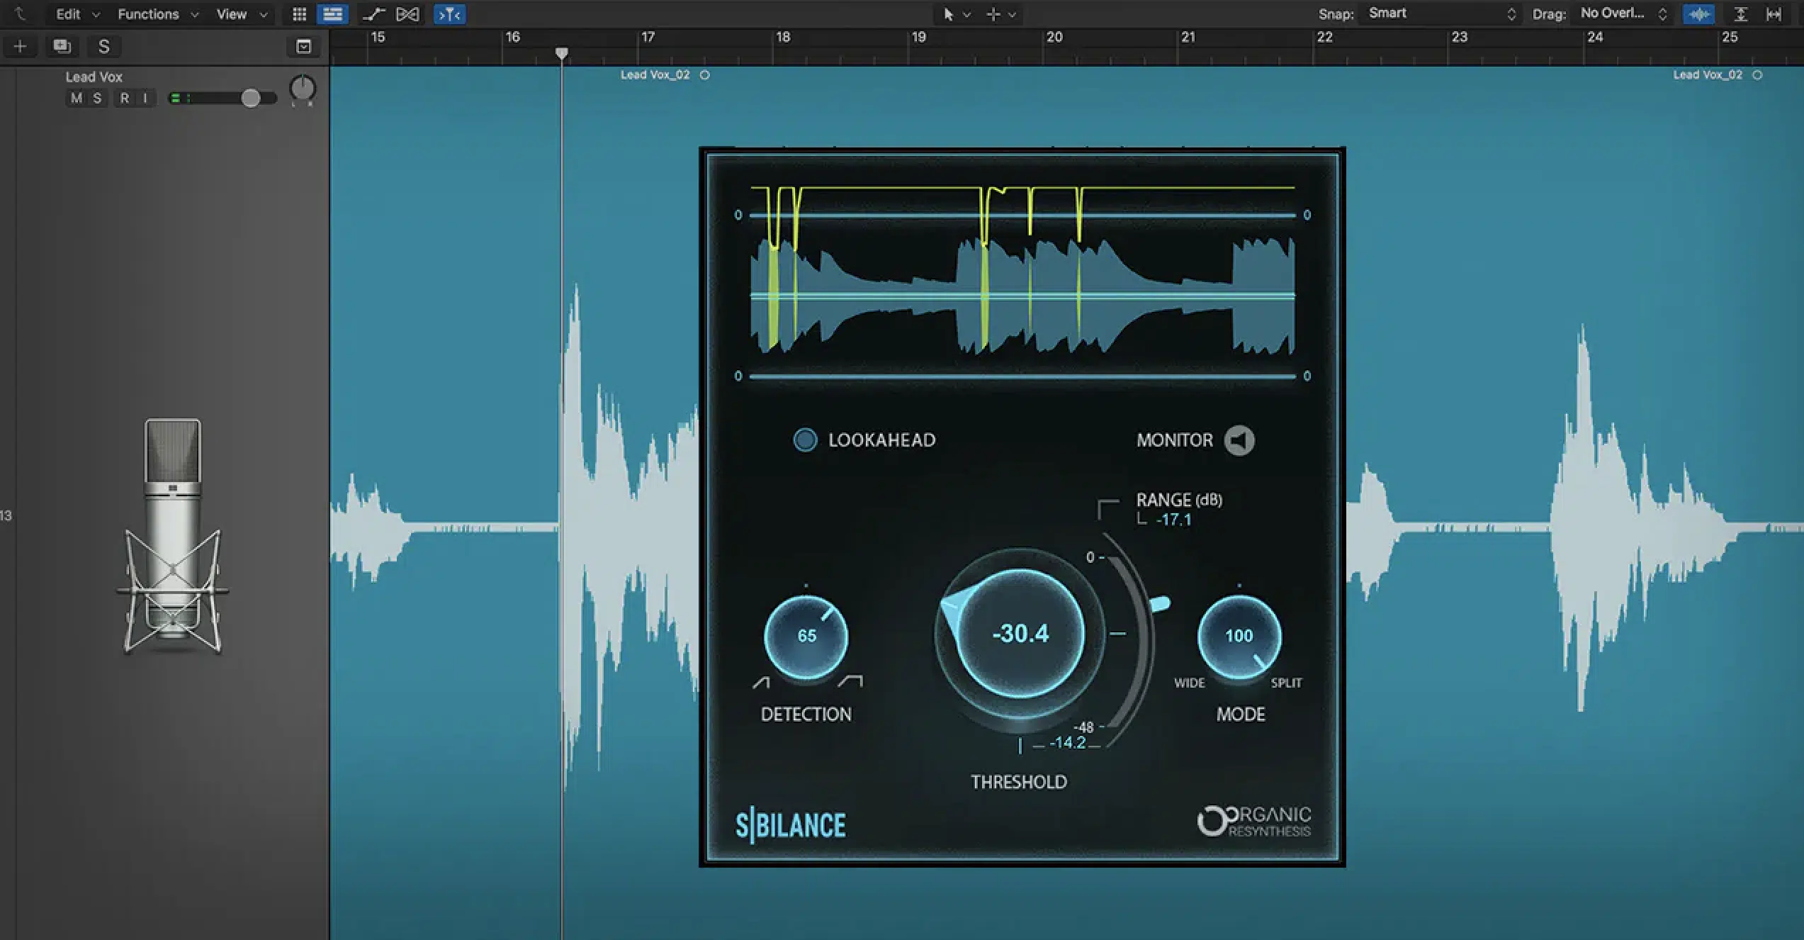Click the View menu in toolbar
This screenshot has width=1804, height=940.
(x=236, y=13)
